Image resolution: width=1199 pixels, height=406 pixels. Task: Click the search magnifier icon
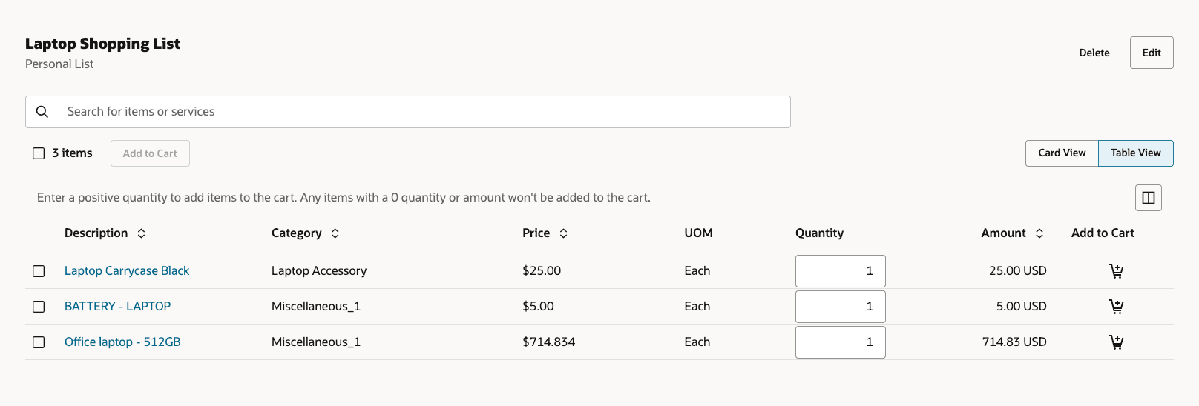pyautogui.click(x=42, y=112)
